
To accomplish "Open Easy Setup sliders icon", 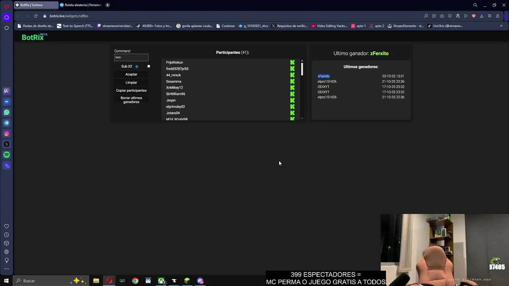I will coord(490,16).
